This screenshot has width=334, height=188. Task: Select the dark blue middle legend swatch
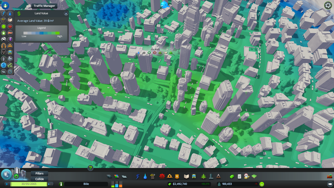(x=41, y=33)
